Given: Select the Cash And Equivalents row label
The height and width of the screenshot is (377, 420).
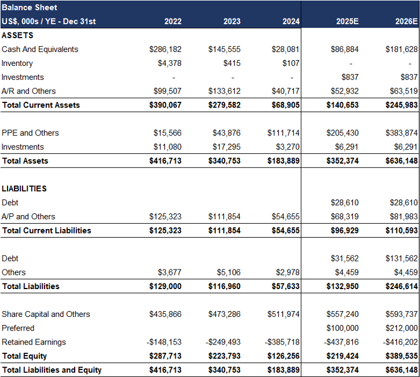Looking at the screenshot, I should 40,50.
